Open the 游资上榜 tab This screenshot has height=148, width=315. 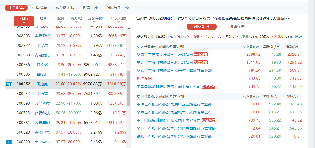pos(90,8)
